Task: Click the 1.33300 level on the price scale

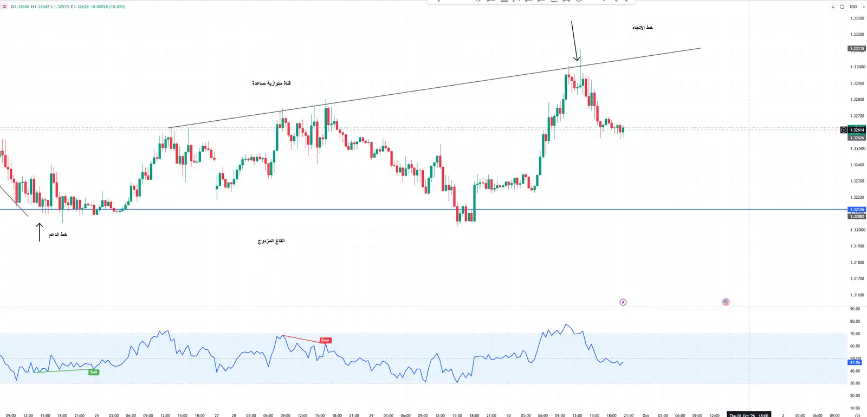Action: [857, 18]
